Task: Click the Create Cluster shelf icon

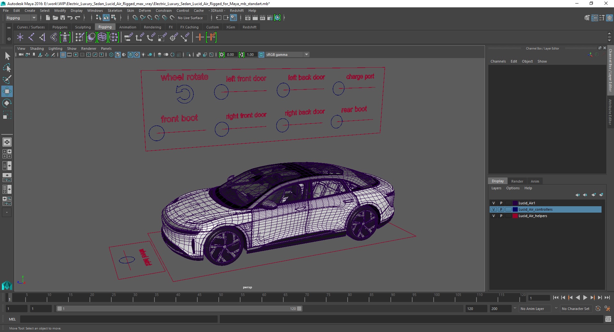Action: 114,37
